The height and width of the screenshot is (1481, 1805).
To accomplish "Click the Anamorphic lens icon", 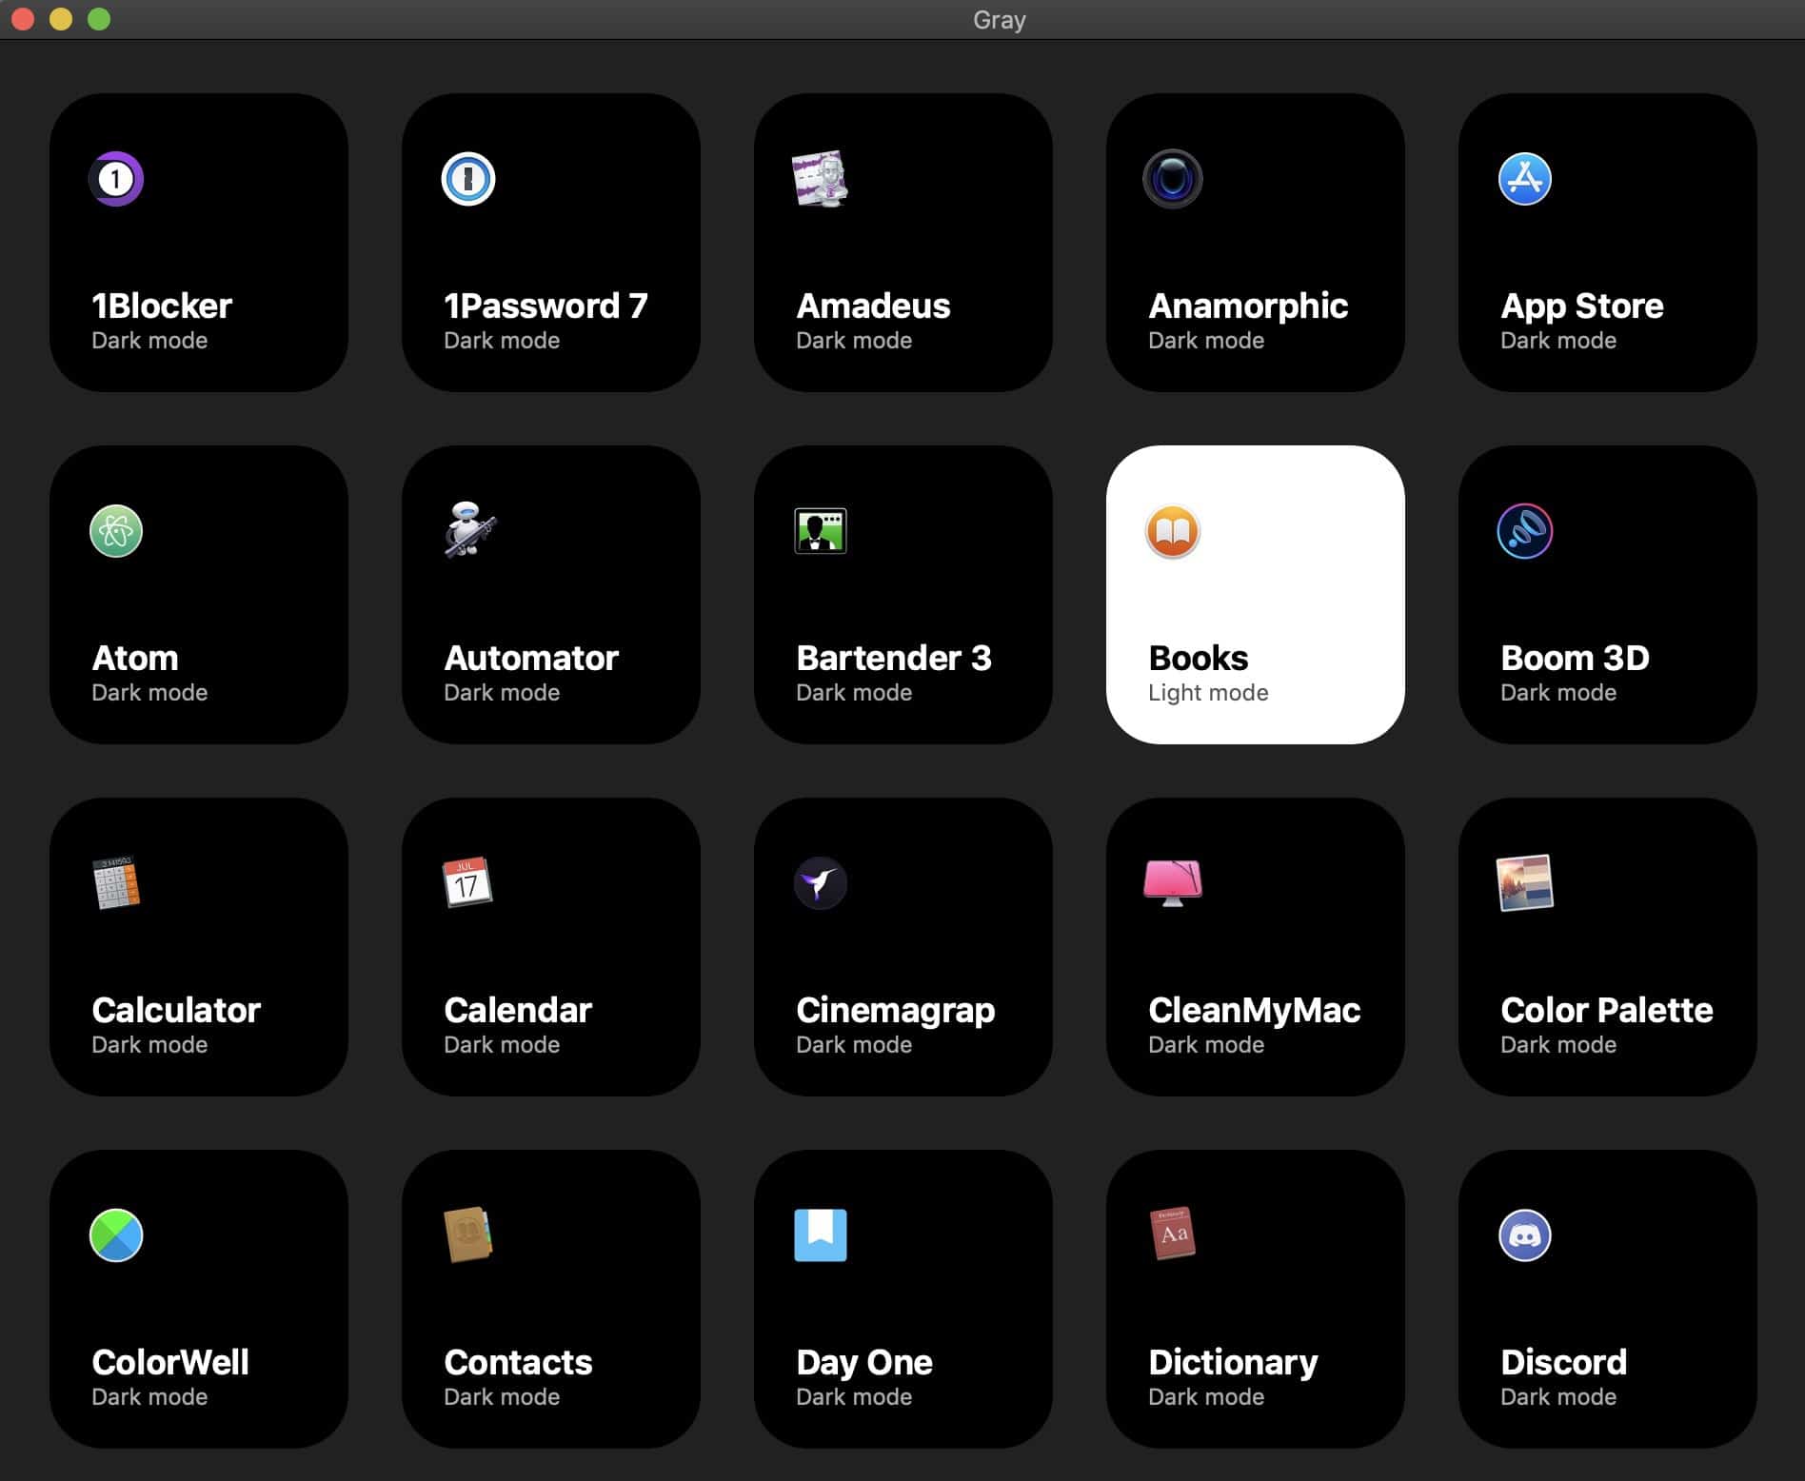I will [x=1173, y=179].
